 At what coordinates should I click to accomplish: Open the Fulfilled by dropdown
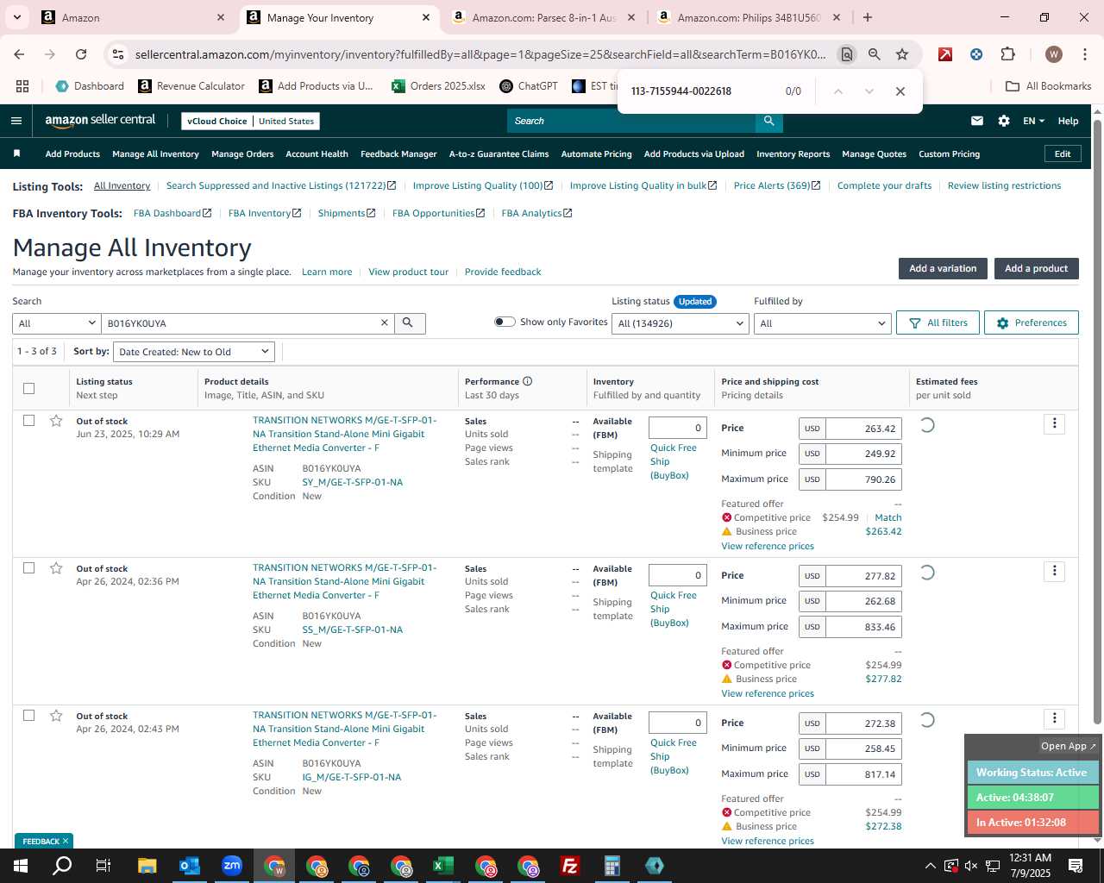822,323
